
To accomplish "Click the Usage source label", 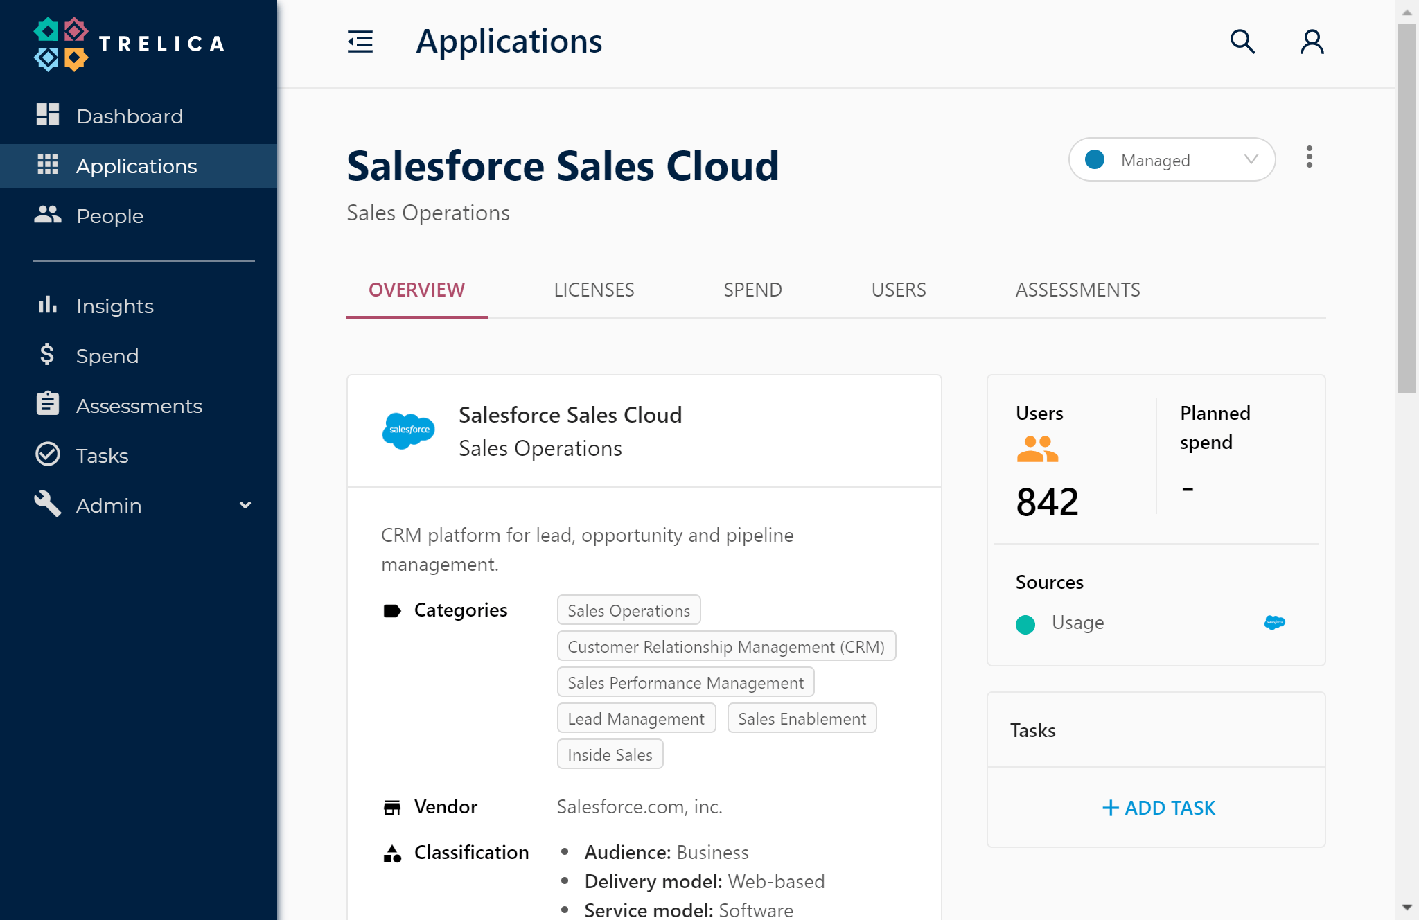I will [x=1077, y=623].
